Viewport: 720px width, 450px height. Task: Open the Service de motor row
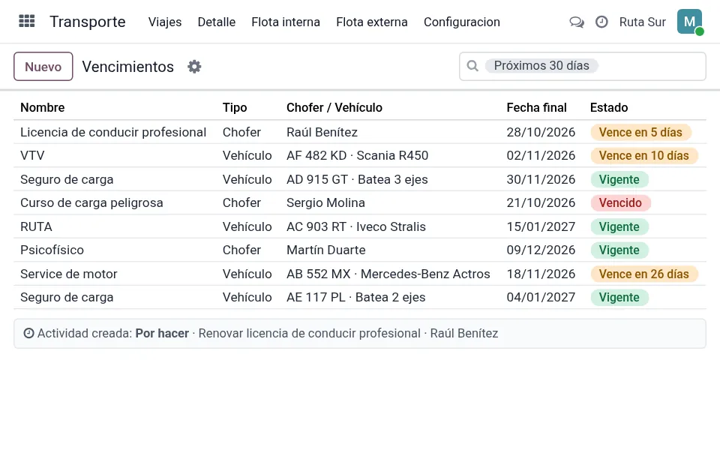point(360,274)
